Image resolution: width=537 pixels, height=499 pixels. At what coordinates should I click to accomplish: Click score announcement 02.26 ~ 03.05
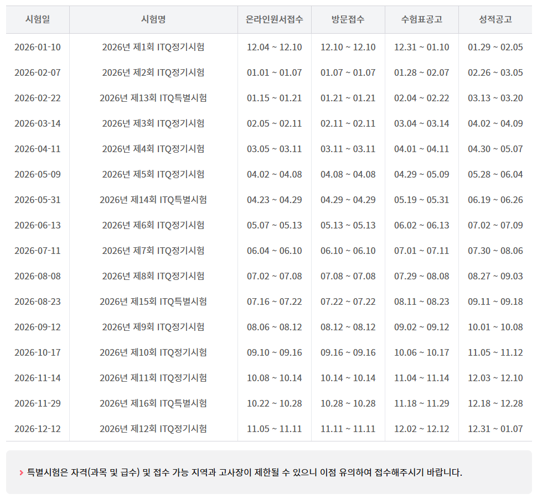click(495, 72)
